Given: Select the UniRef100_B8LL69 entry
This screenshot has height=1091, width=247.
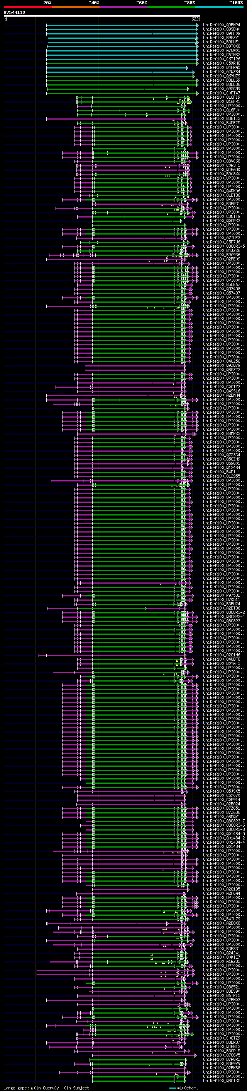Looking at the screenshot, I should point(222,80).
